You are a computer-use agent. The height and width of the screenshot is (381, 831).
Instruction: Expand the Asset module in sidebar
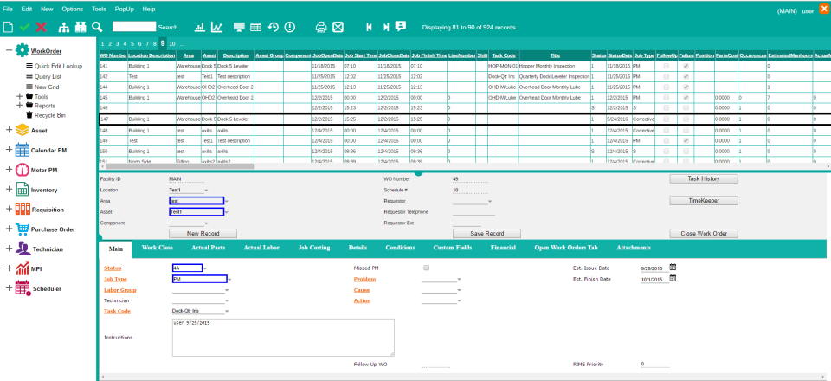(9, 130)
